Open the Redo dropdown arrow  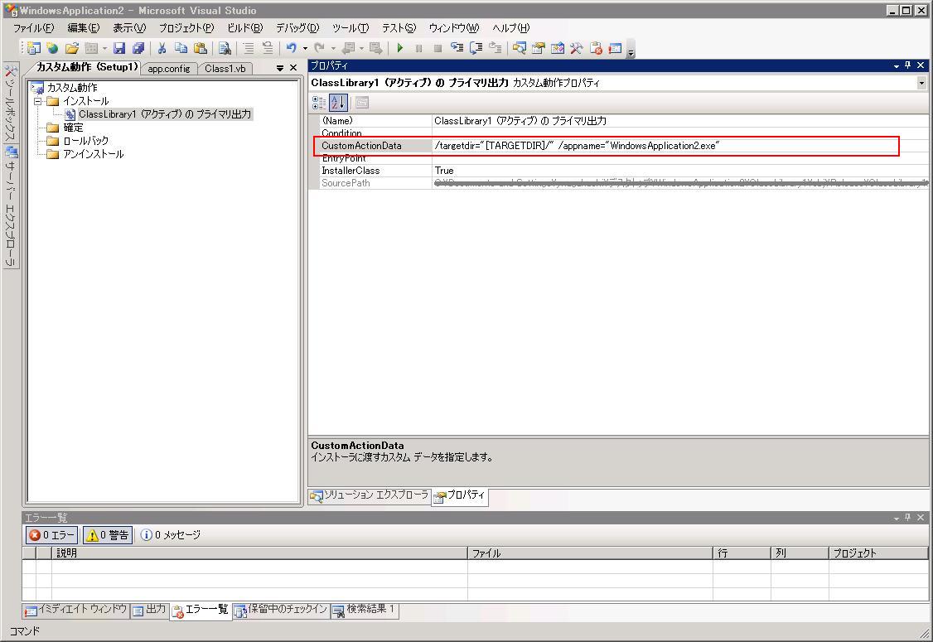pos(333,49)
